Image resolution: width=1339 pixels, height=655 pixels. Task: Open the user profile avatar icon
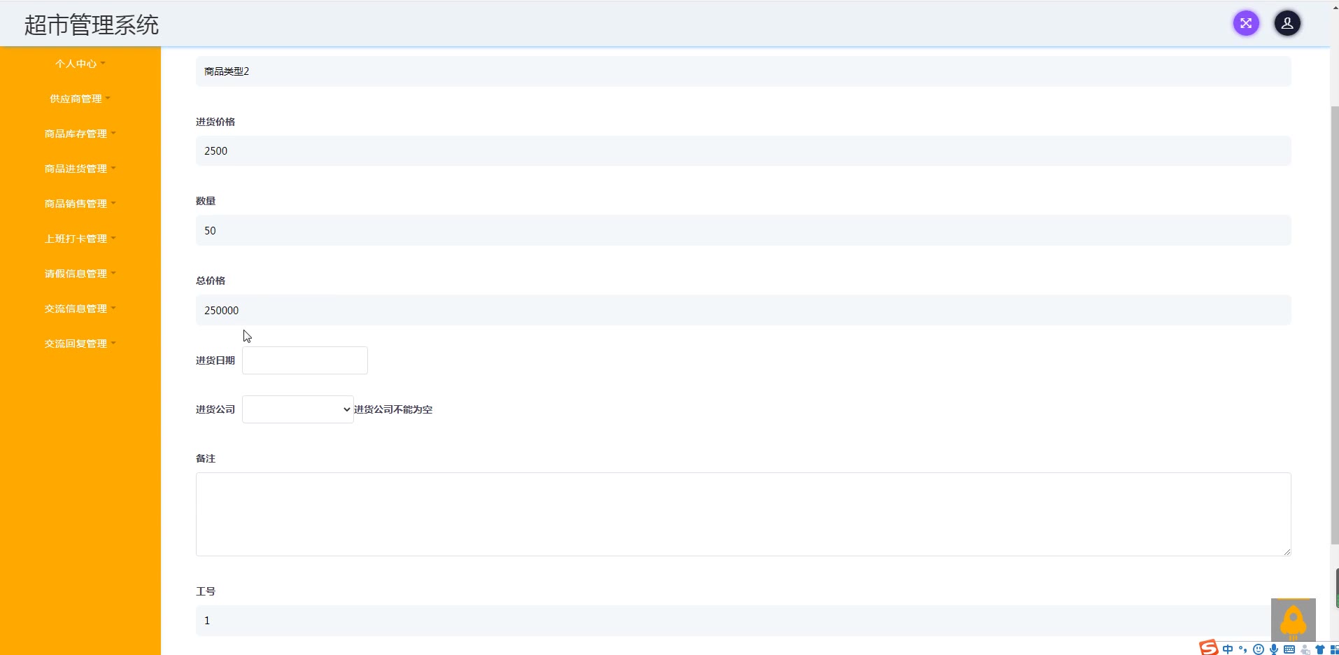(x=1287, y=23)
